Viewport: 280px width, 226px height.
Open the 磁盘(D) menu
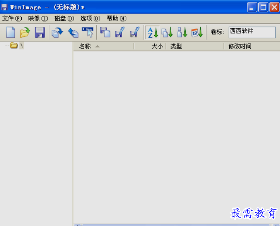click(x=64, y=18)
